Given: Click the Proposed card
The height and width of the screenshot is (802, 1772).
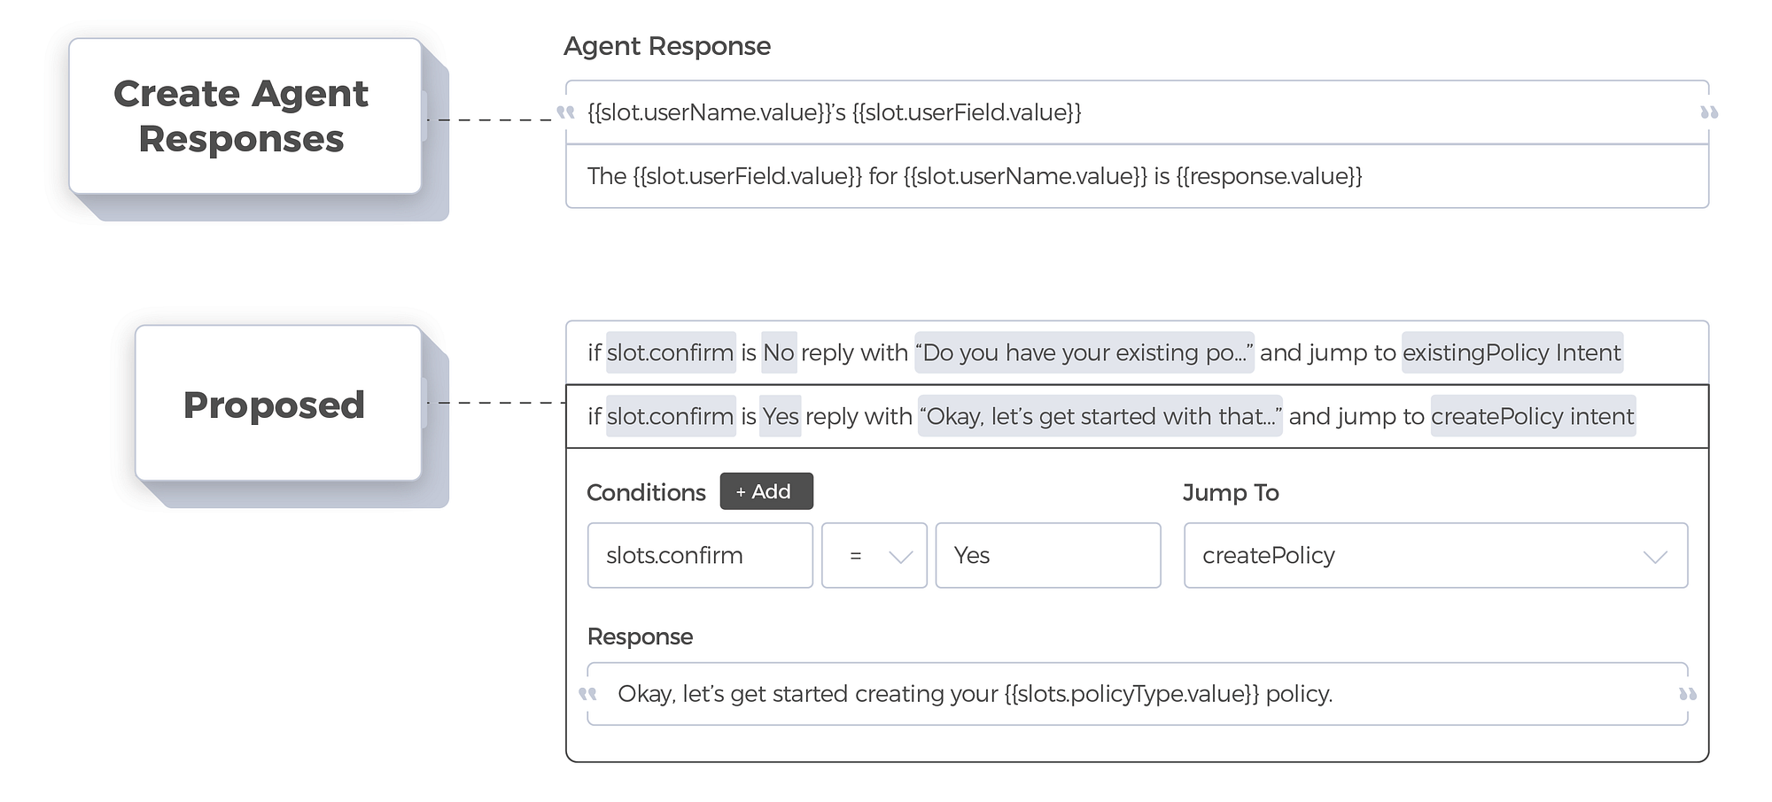Looking at the screenshot, I should coord(277,404).
